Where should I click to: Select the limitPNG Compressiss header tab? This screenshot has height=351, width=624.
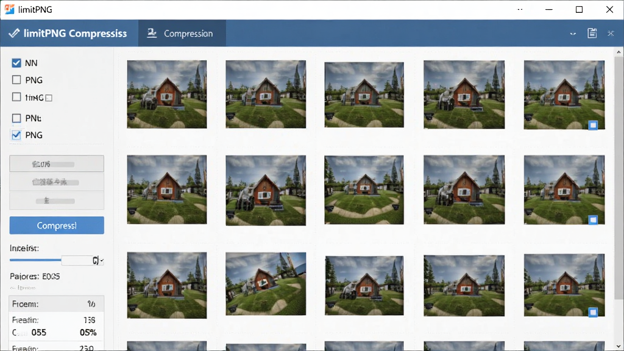[69, 34]
